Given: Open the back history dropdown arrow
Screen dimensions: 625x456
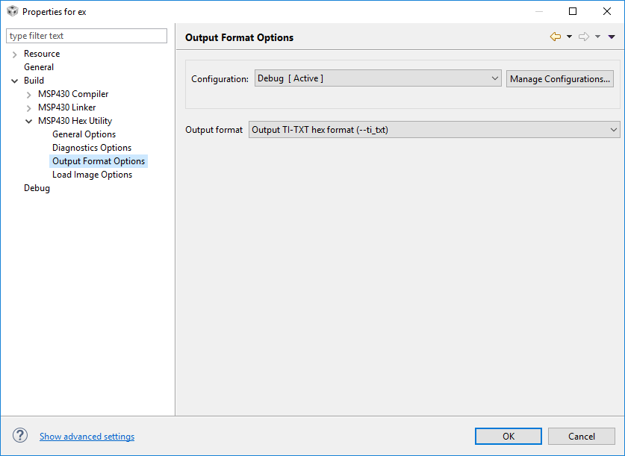Looking at the screenshot, I should (569, 37).
